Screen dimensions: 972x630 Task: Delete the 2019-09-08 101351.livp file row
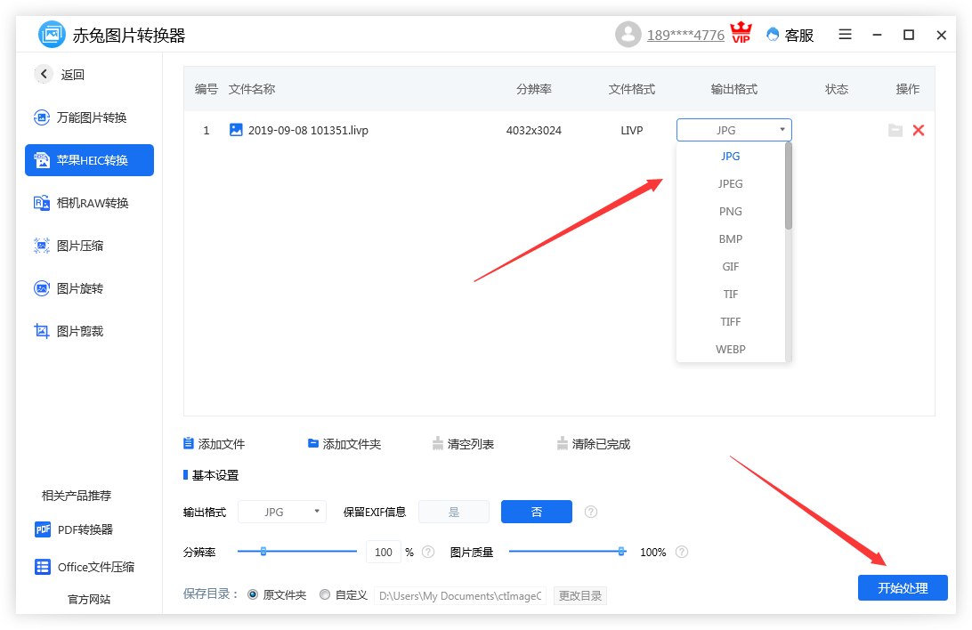click(x=919, y=130)
